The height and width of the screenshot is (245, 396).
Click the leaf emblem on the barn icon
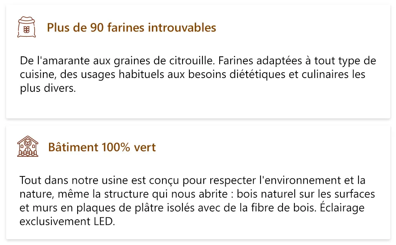click(28, 143)
